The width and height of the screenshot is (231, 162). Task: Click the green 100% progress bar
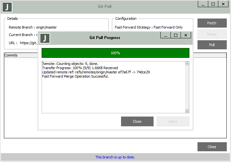pos(115,53)
